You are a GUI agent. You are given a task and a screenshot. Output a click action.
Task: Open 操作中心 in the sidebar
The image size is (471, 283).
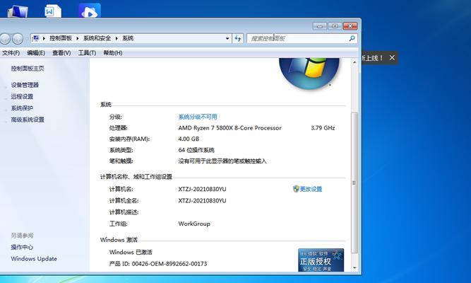coord(22,247)
